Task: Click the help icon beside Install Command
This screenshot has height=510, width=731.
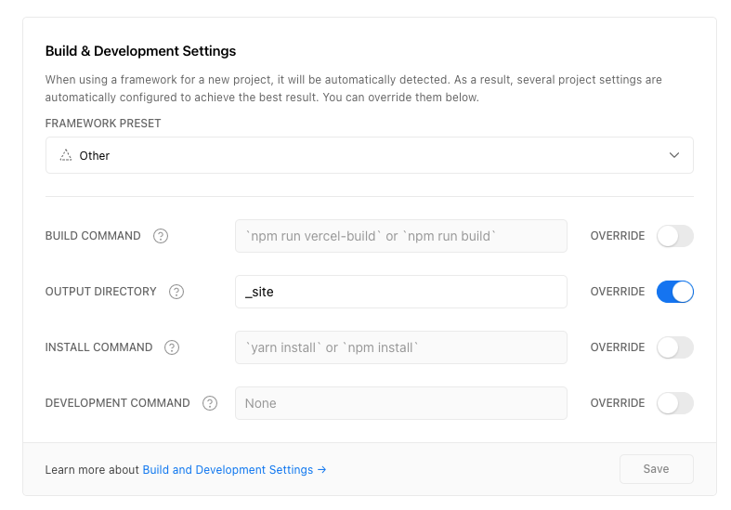Action: click(172, 347)
